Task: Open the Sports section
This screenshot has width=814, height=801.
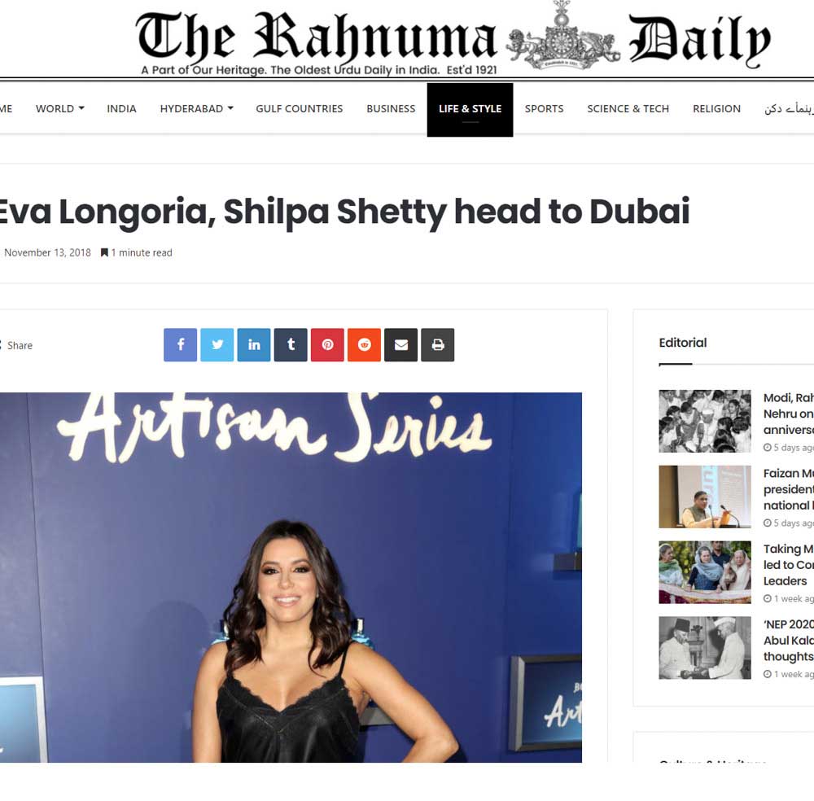Action: (x=544, y=108)
